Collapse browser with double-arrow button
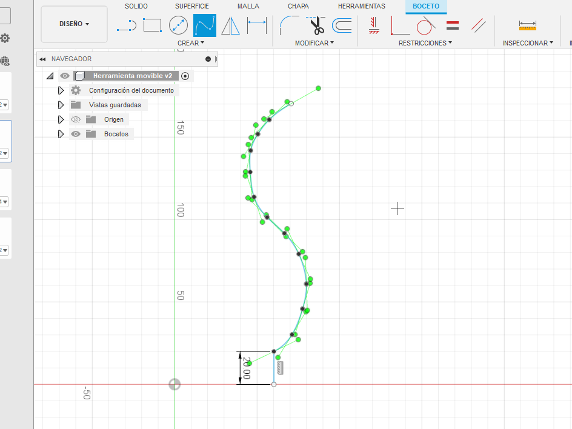 [42, 59]
